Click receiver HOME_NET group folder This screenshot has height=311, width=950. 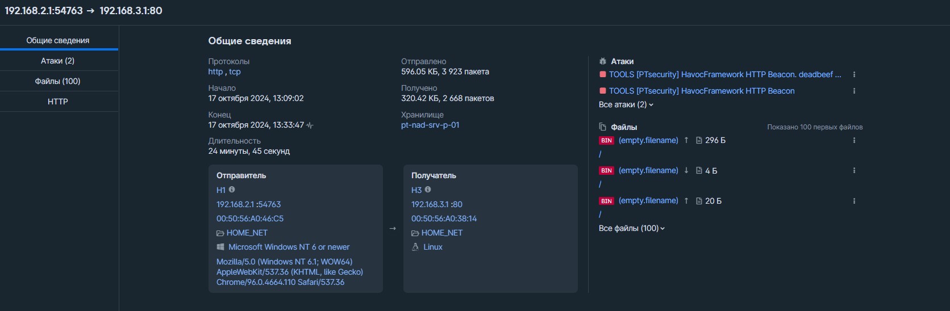pos(437,233)
